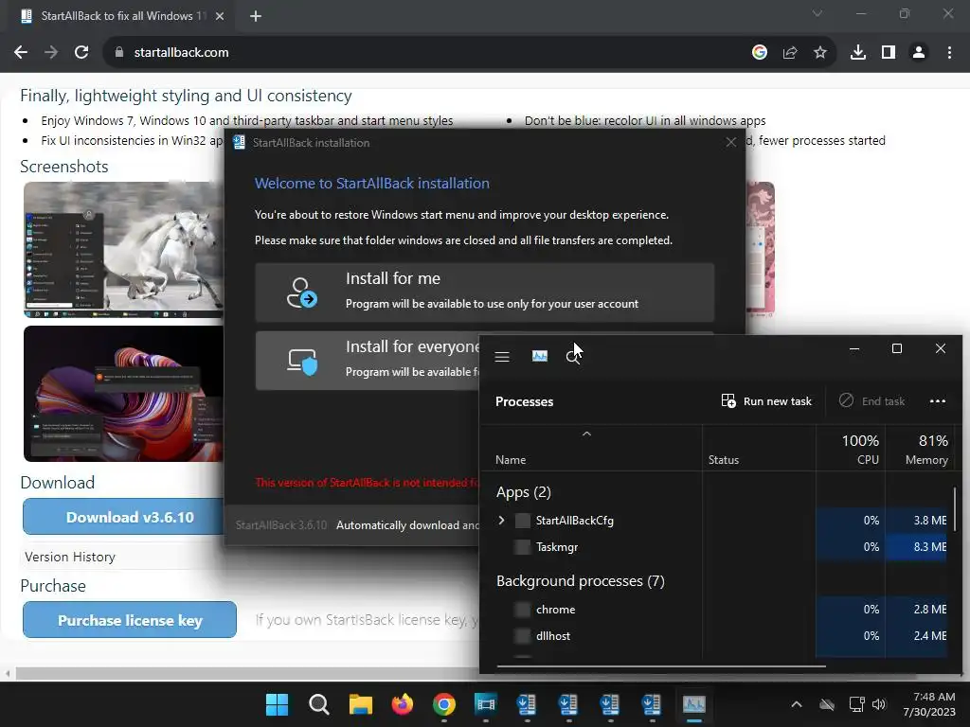
Task: Open the Task Manager hamburger navigation menu
Action: click(x=502, y=357)
